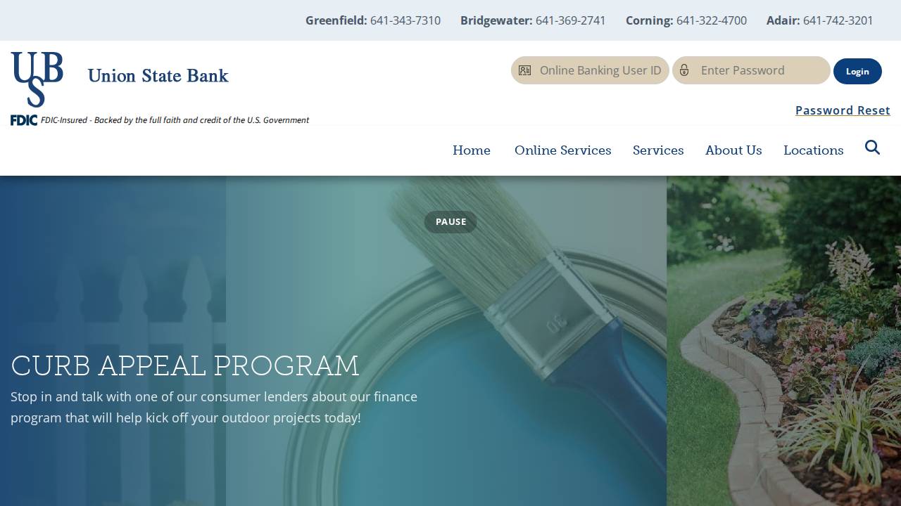Open the Services dropdown menu
The height and width of the screenshot is (506, 901).
[x=657, y=150]
